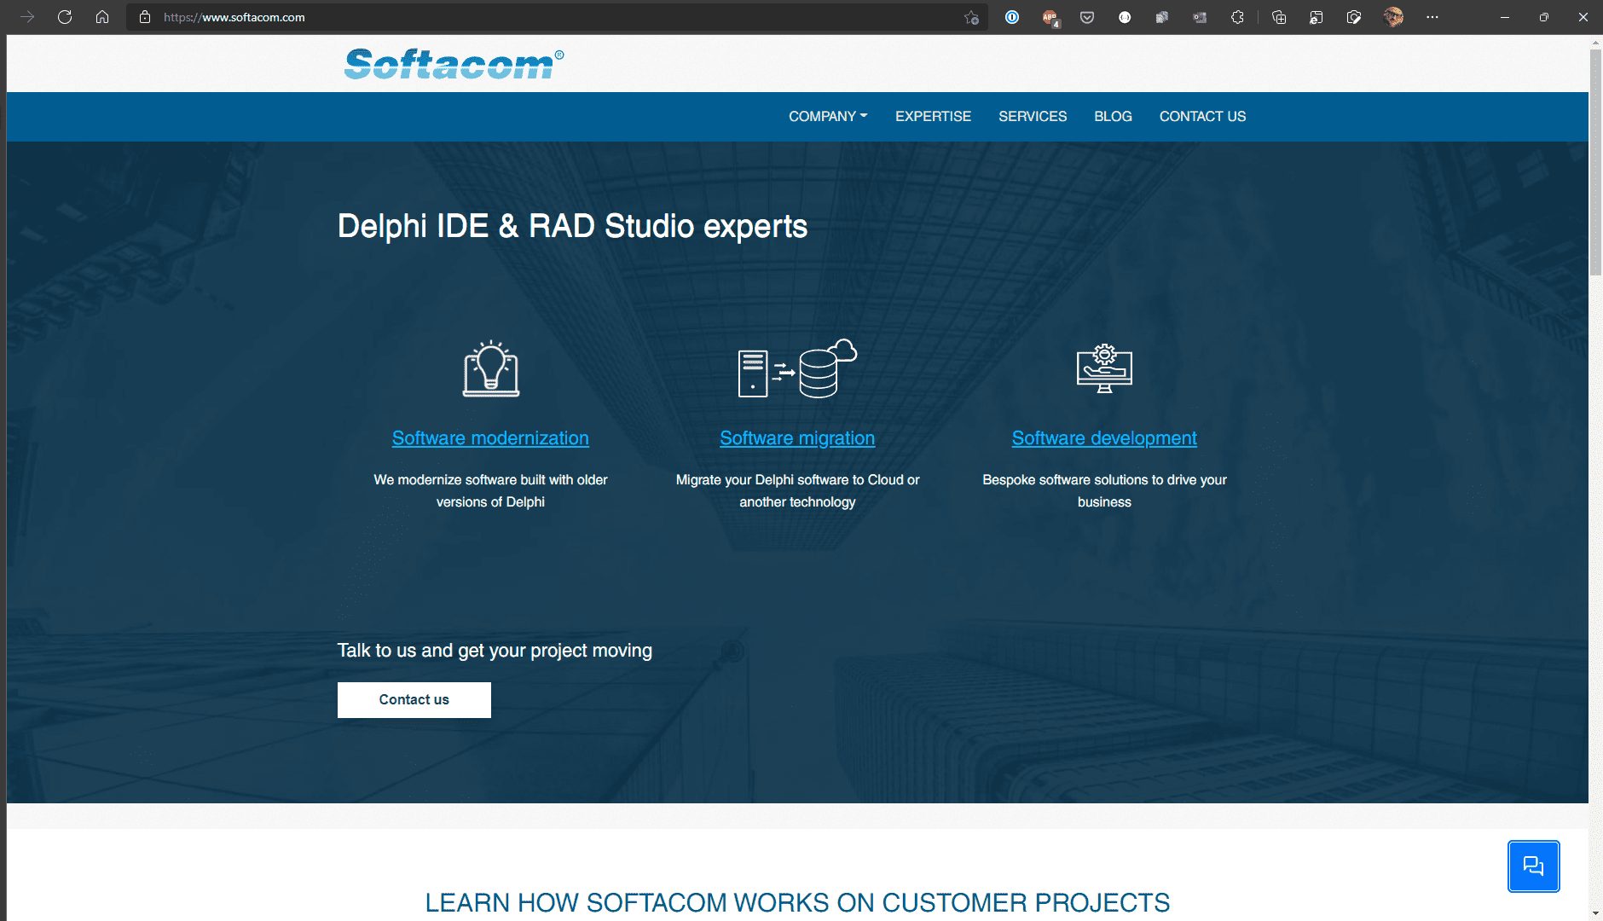Open browser profile avatar
The image size is (1603, 921).
(x=1393, y=17)
